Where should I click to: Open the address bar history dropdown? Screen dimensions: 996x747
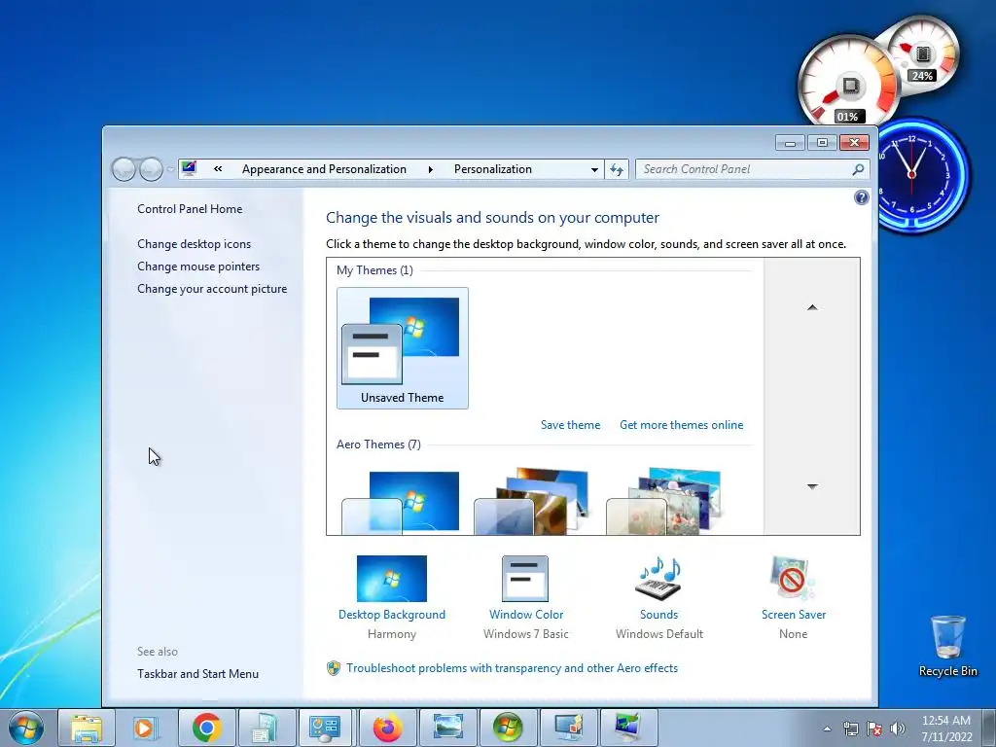pos(594,169)
